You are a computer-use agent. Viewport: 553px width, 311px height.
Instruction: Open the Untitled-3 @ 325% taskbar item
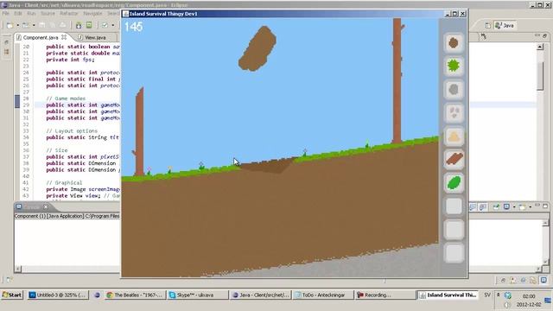(58, 295)
